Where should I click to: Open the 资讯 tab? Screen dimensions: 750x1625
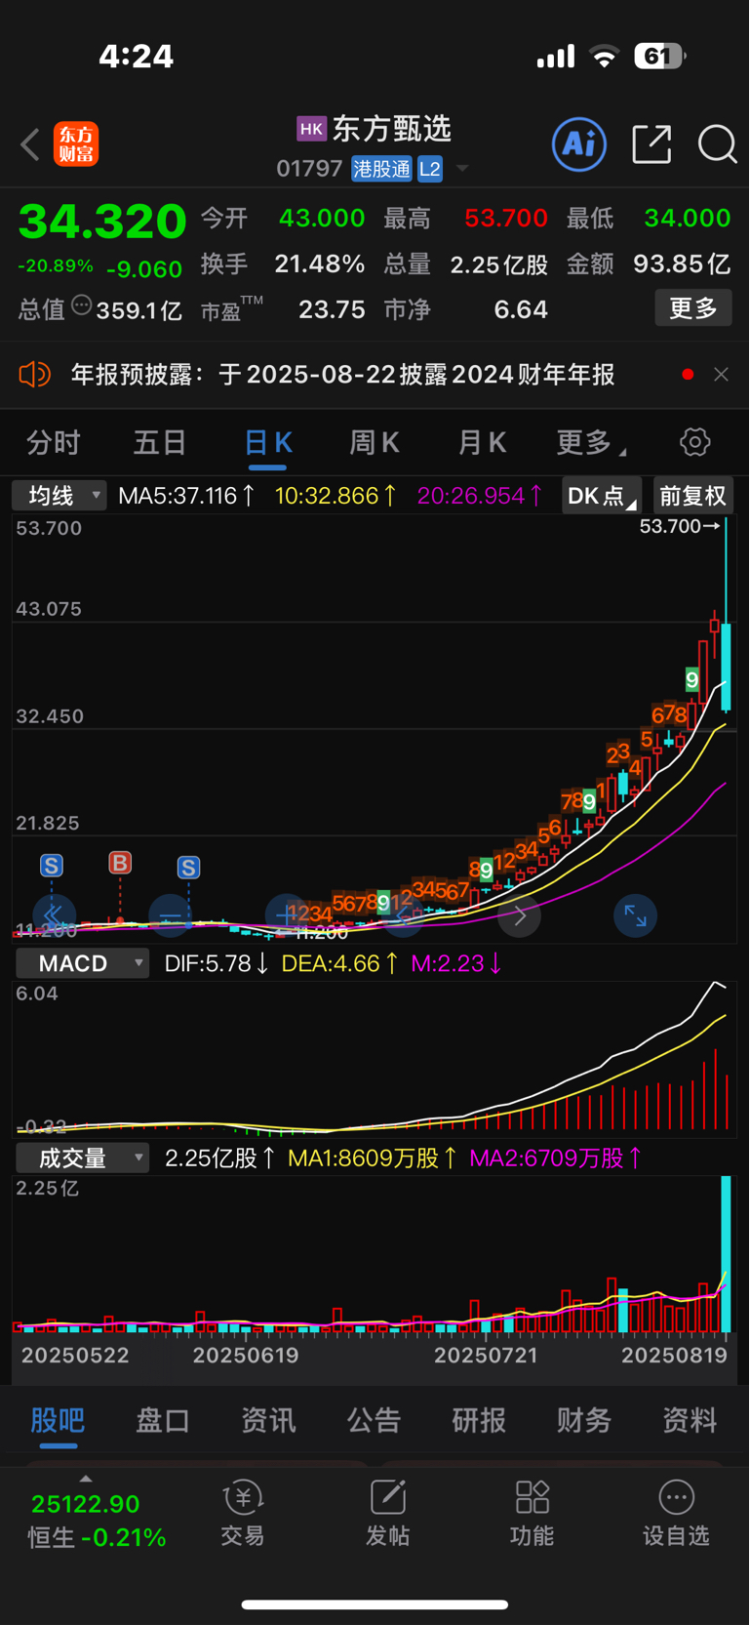(x=268, y=1420)
